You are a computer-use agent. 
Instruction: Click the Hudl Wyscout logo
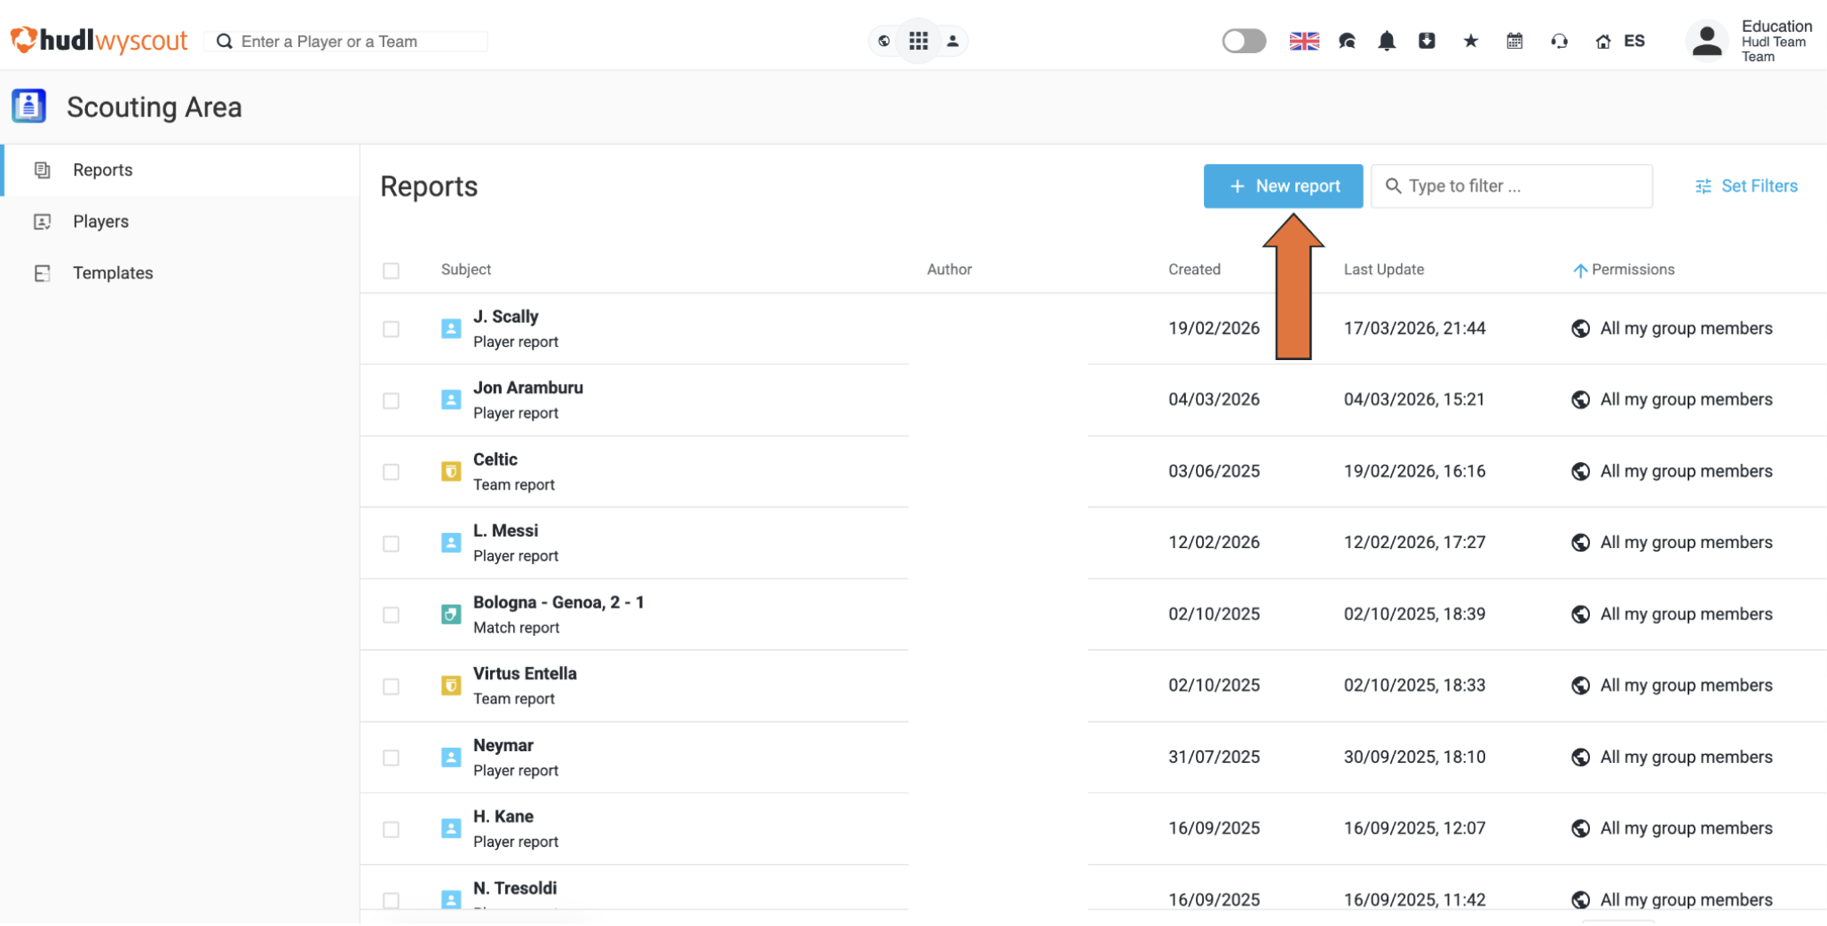pos(99,41)
